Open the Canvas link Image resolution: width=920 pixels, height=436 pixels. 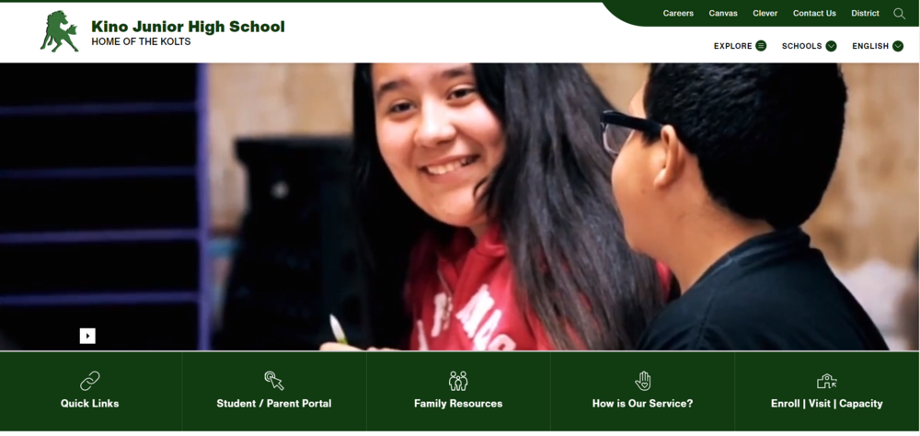[x=723, y=13]
